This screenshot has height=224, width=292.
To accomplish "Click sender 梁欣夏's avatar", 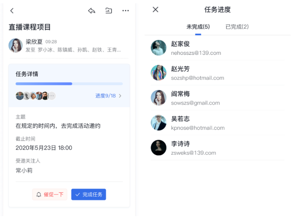I will coord(16,46).
